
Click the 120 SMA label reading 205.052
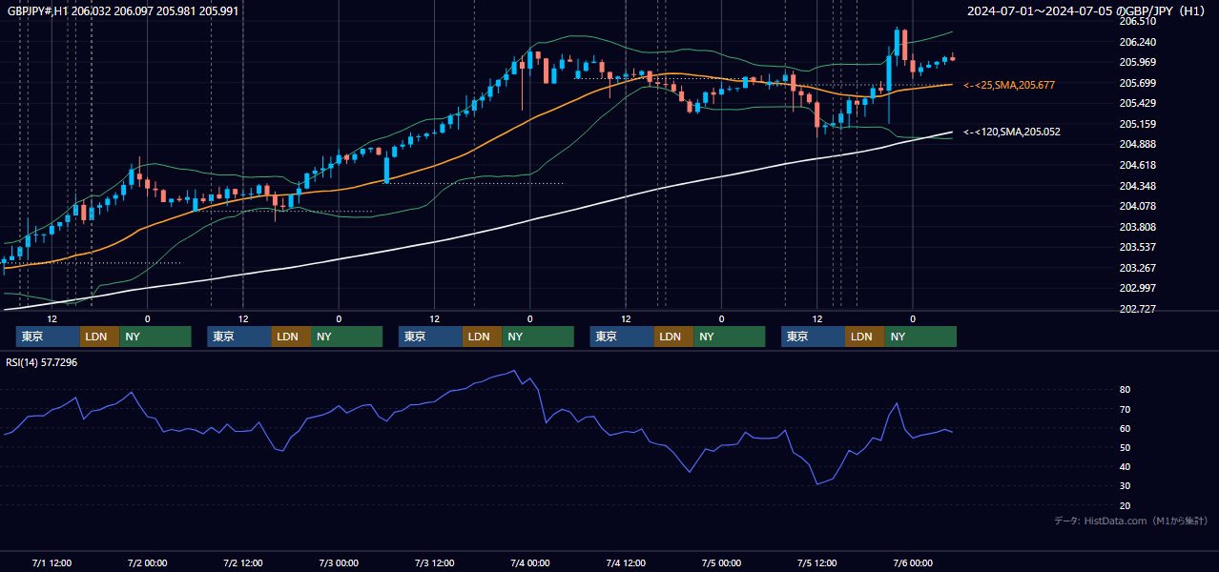[1011, 132]
